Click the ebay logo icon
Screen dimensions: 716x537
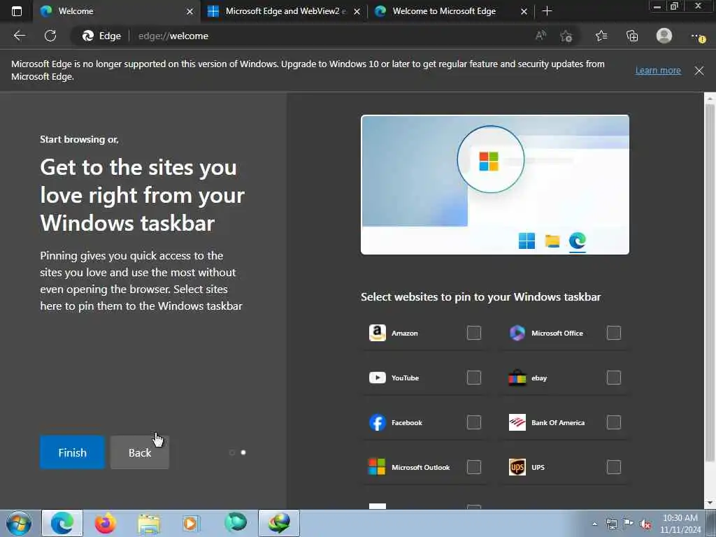pyautogui.click(x=517, y=378)
